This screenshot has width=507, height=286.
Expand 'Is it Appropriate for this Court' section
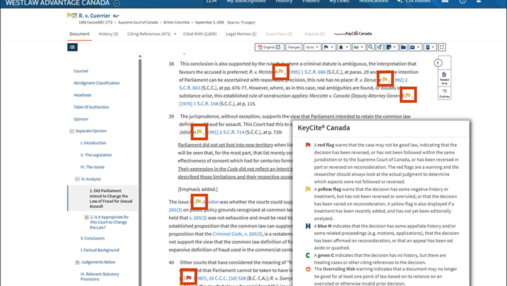point(86,217)
